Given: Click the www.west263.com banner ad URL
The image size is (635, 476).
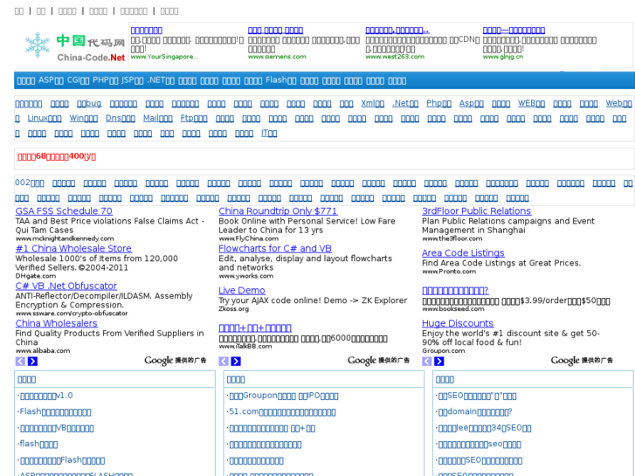Looking at the screenshot, I should [x=395, y=57].
